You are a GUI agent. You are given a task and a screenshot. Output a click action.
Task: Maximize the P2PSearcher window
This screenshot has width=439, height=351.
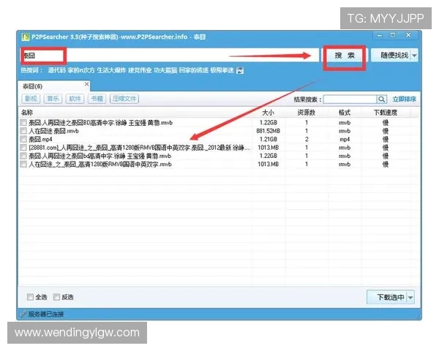click(x=393, y=35)
